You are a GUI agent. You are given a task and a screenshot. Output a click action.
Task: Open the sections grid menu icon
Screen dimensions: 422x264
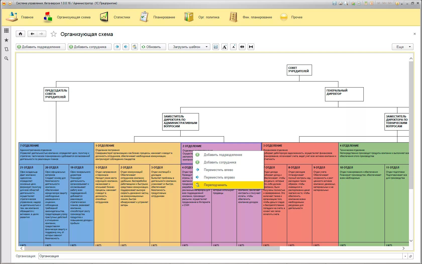point(7,31)
